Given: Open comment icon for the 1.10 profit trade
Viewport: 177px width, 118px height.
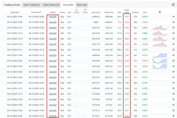Looking at the screenshot, I should tap(173, 33).
